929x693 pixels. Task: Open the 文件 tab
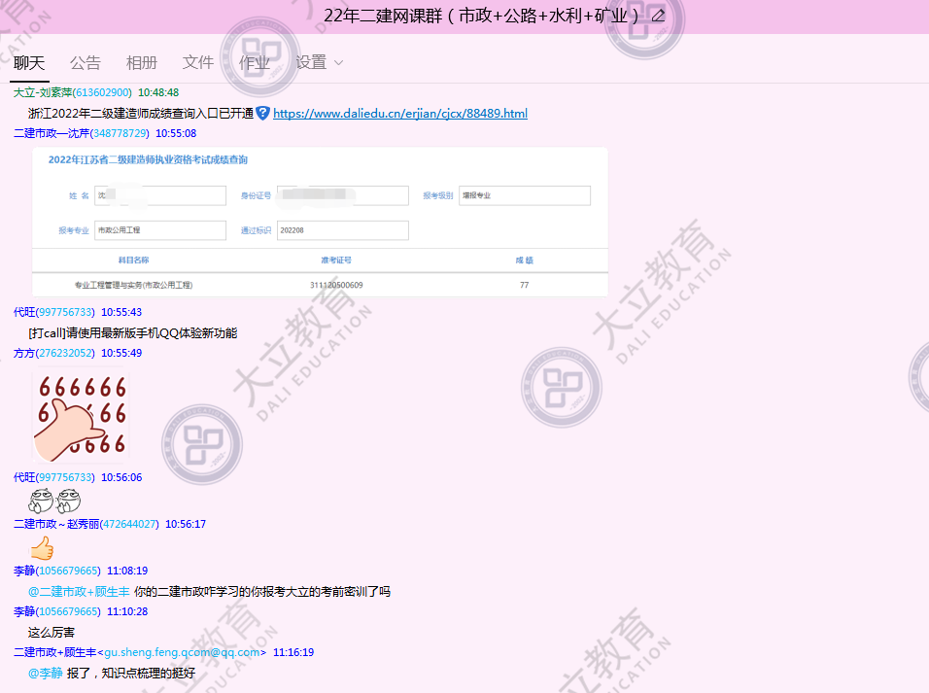pyautogui.click(x=198, y=62)
